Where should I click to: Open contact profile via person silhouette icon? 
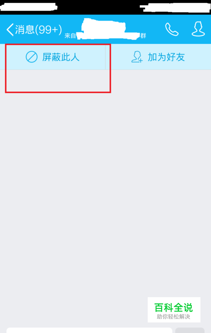198,29
